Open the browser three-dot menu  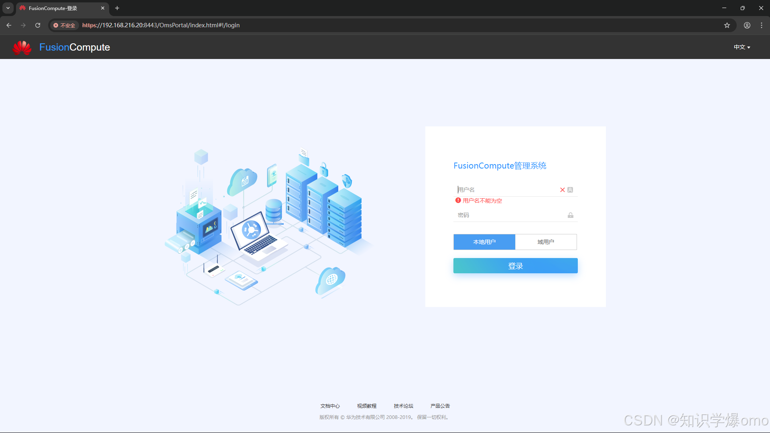click(761, 25)
